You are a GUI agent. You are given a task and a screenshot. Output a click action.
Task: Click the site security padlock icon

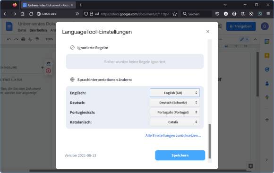point(91,14)
